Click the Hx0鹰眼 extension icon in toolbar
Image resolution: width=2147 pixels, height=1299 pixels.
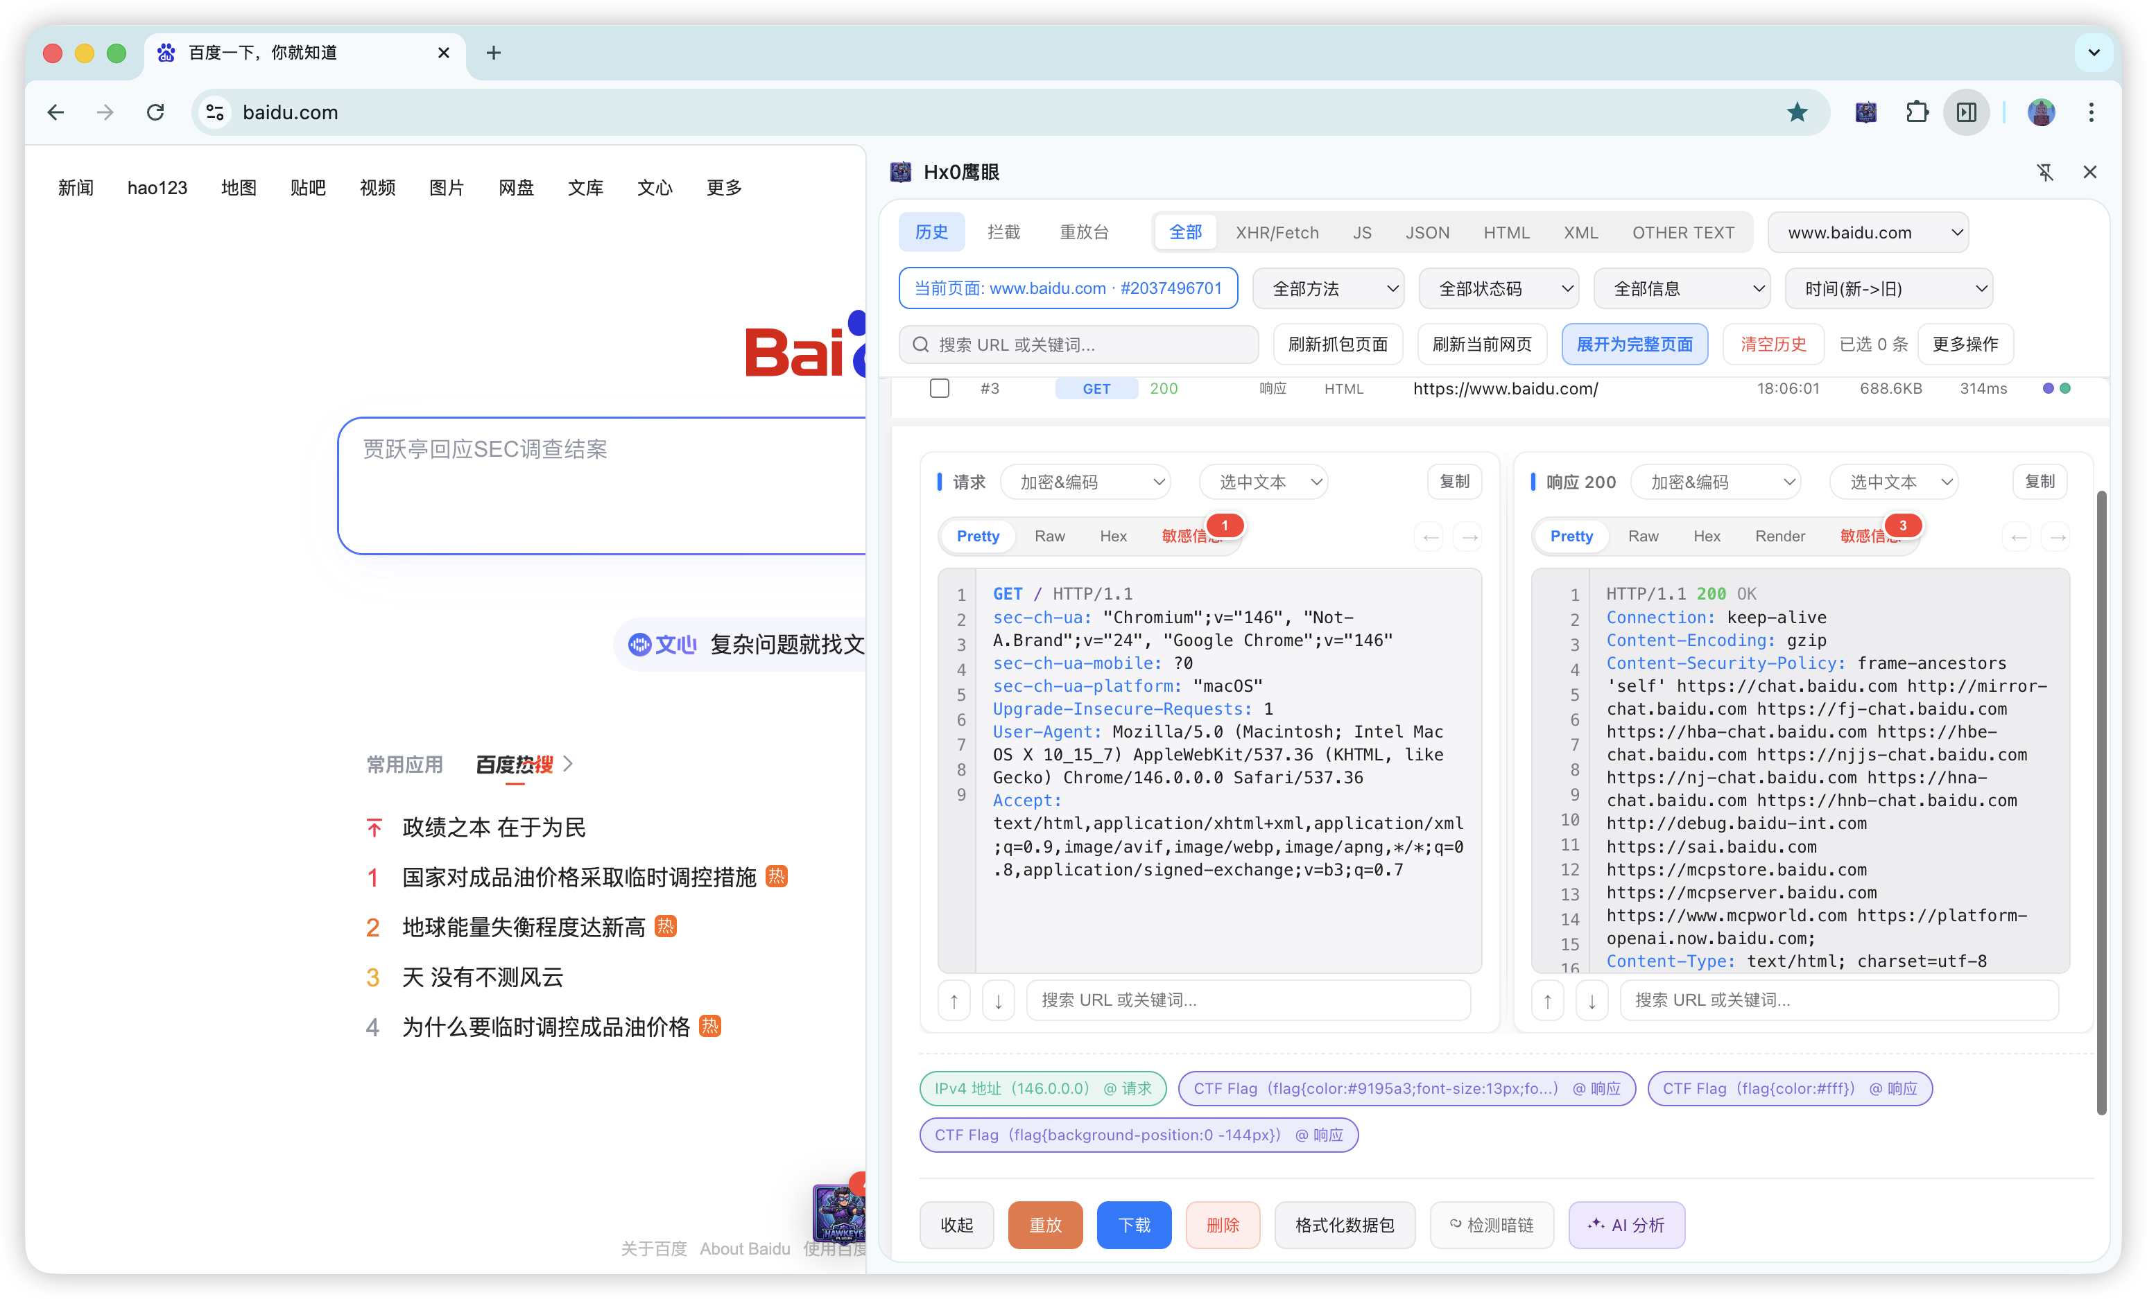click(1865, 112)
